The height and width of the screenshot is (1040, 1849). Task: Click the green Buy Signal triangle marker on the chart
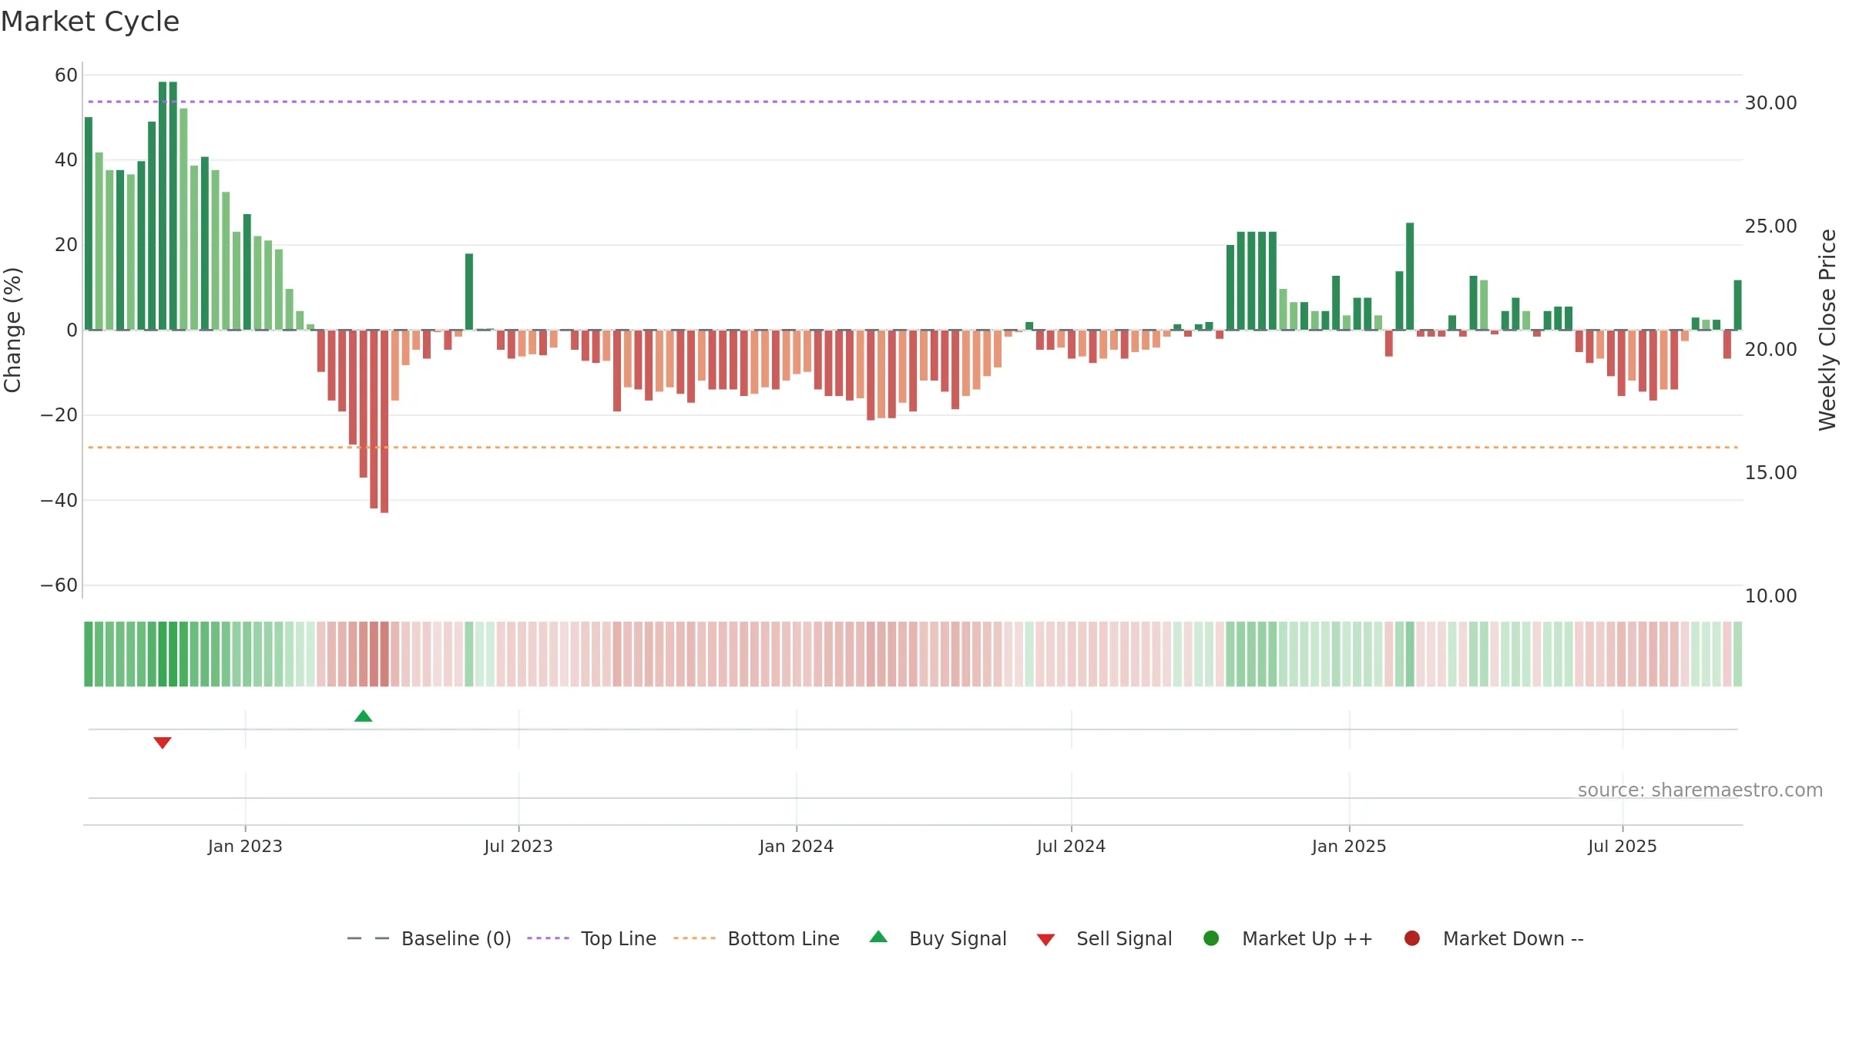(363, 716)
